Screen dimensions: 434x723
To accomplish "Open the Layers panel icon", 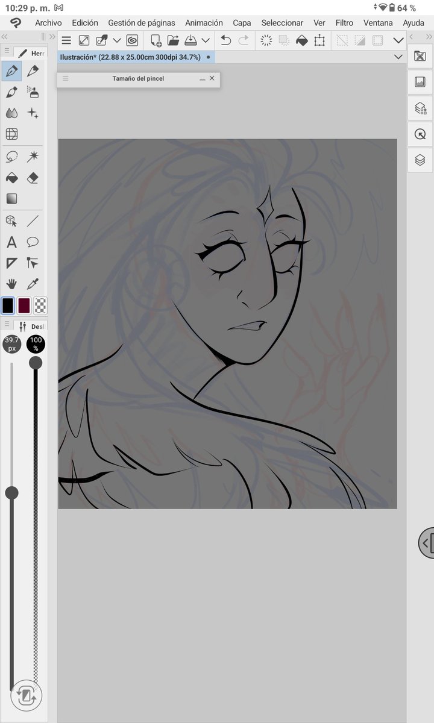I will (420, 160).
